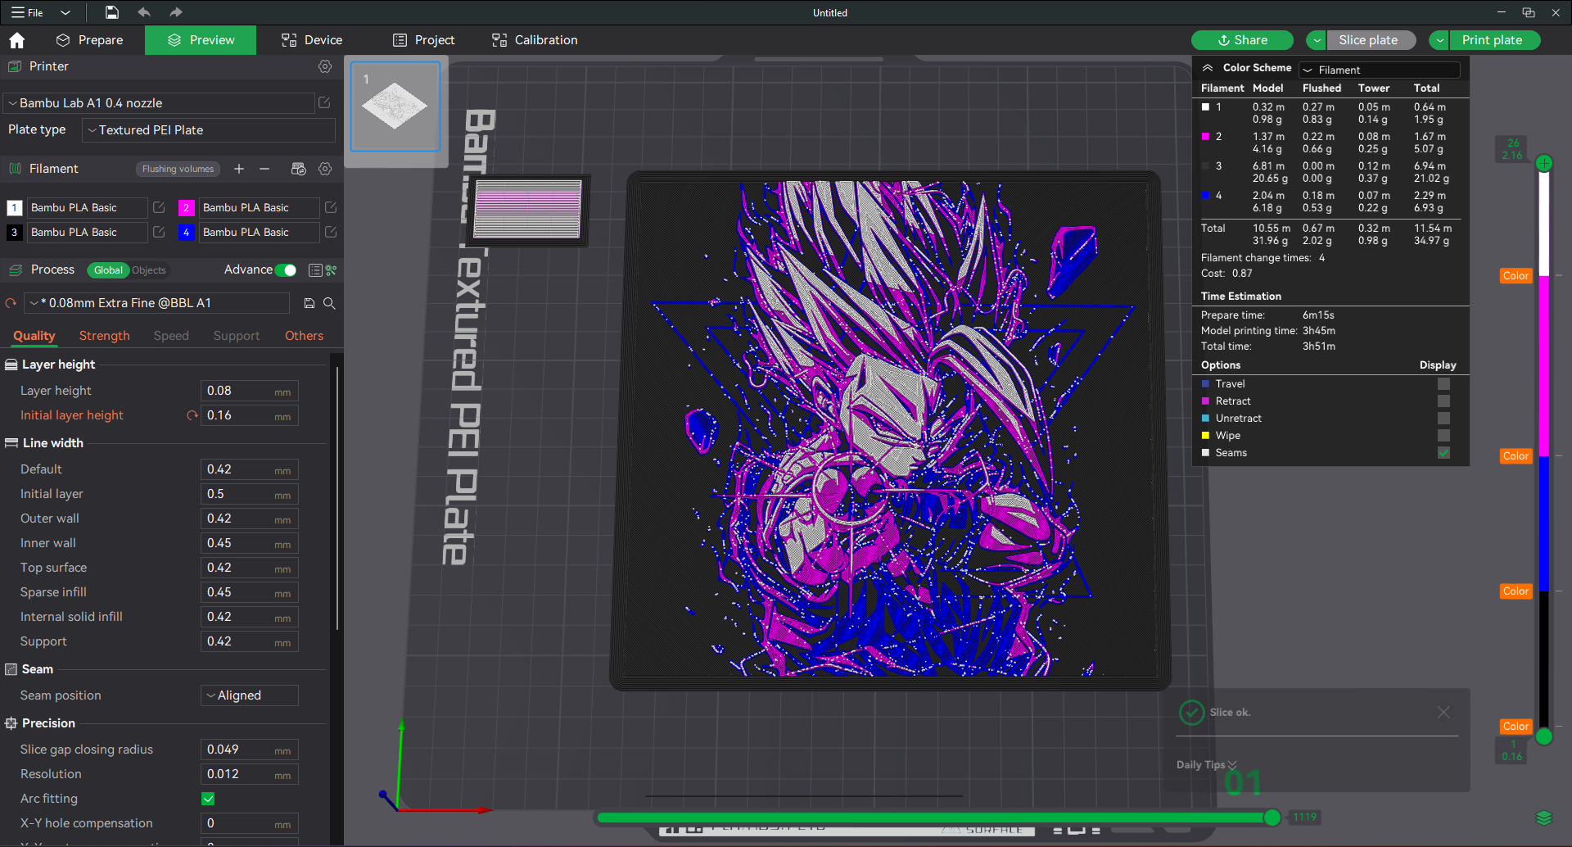1572x847 pixels.
Task: Click the magenta filament 2 color swatch
Action: [x=186, y=207]
